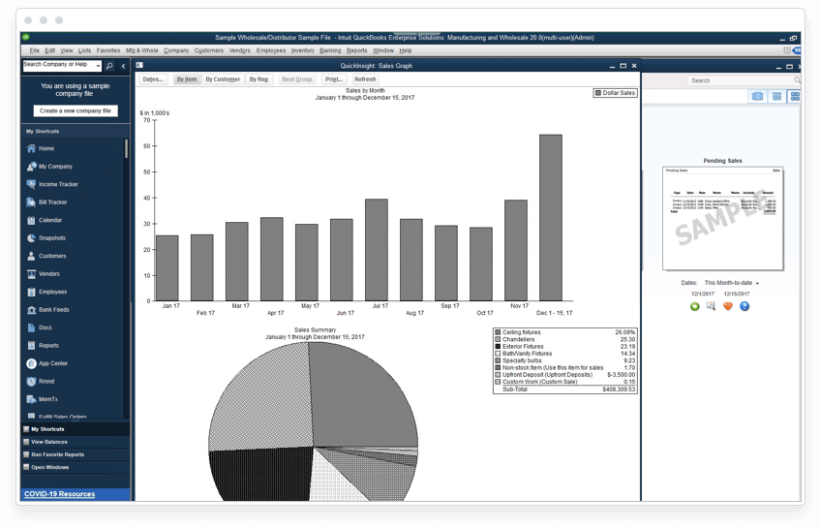The height and width of the screenshot is (529, 821).
Task: Open the File menu
Action: 34,50
